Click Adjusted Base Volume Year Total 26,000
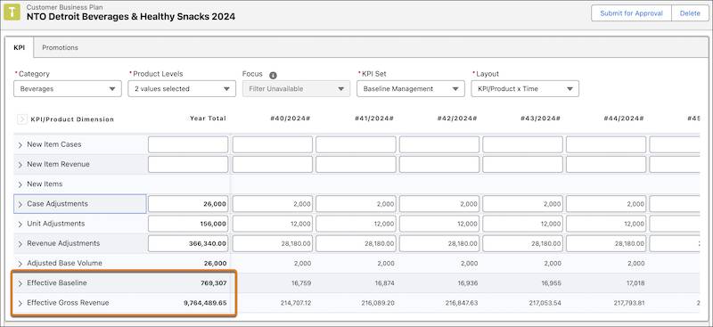The height and width of the screenshot is (327, 713). pos(216,264)
